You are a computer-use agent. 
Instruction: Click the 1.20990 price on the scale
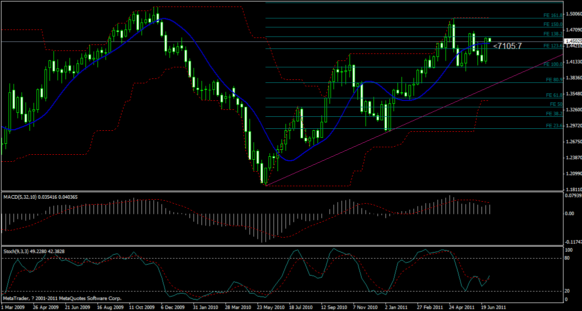point(572,174)
